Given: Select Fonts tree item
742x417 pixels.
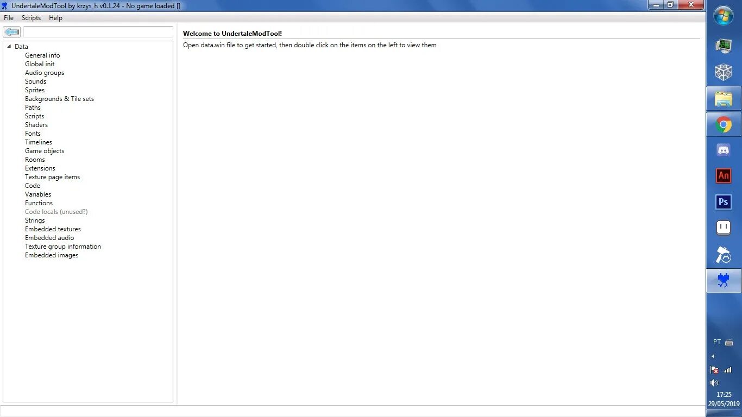Looking at the screenshot, I should point(33,134).
